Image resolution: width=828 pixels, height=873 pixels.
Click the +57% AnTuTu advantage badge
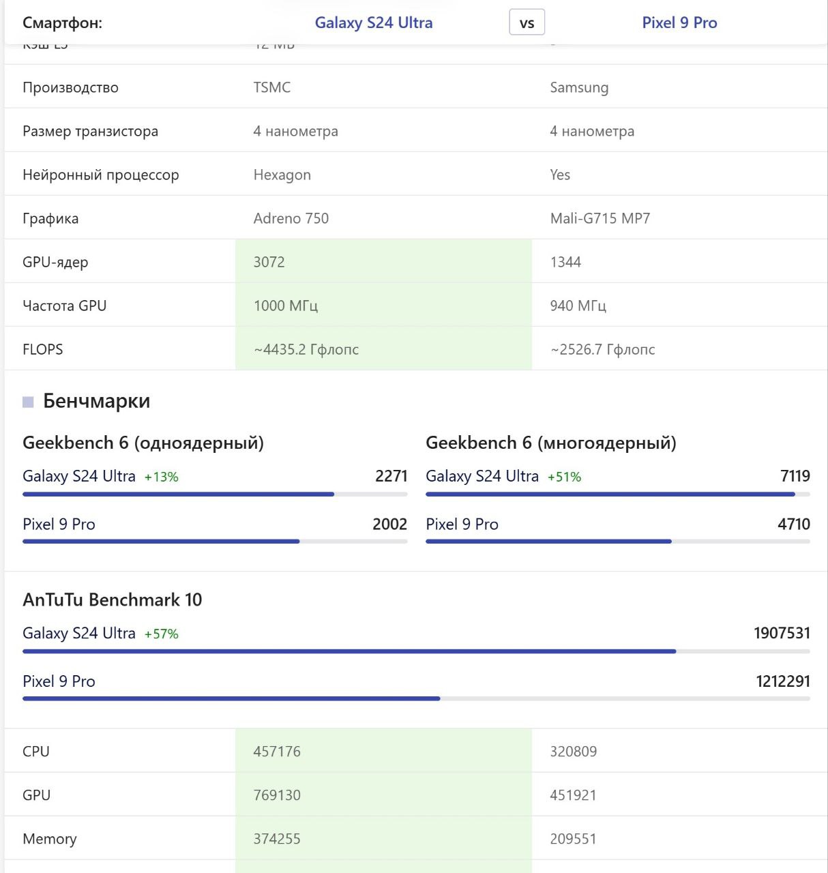pyautogui.click(x=162, y=634)
